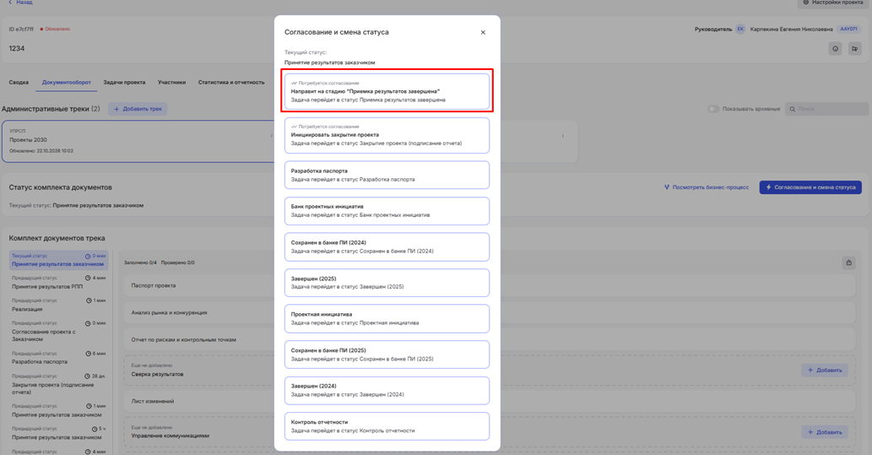Screen dimensions: 872x455
Task: Click the AAY071 badge
Action: (x=848, y=29)
